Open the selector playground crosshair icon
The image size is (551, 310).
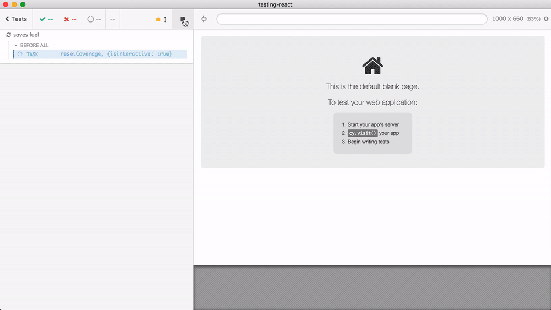click(204, 19)
